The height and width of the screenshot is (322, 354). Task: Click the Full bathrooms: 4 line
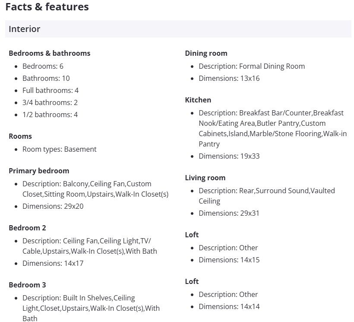point(51,90)
